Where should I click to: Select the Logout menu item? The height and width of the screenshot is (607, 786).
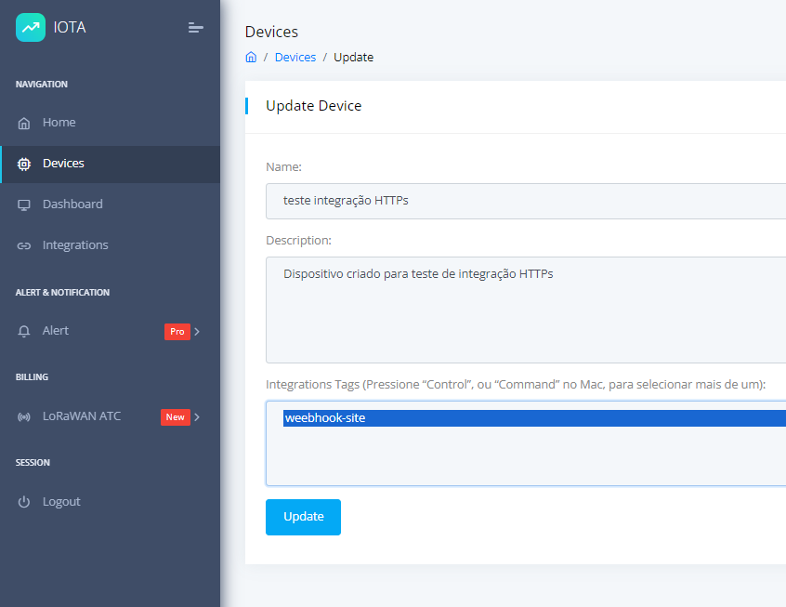point(110,502)
